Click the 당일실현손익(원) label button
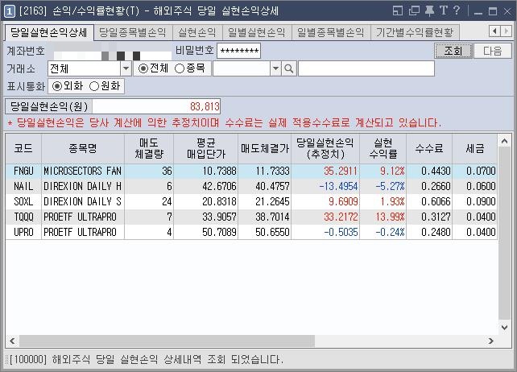The height and width of the screenshot is (372, 517). [x=49, y=106]
